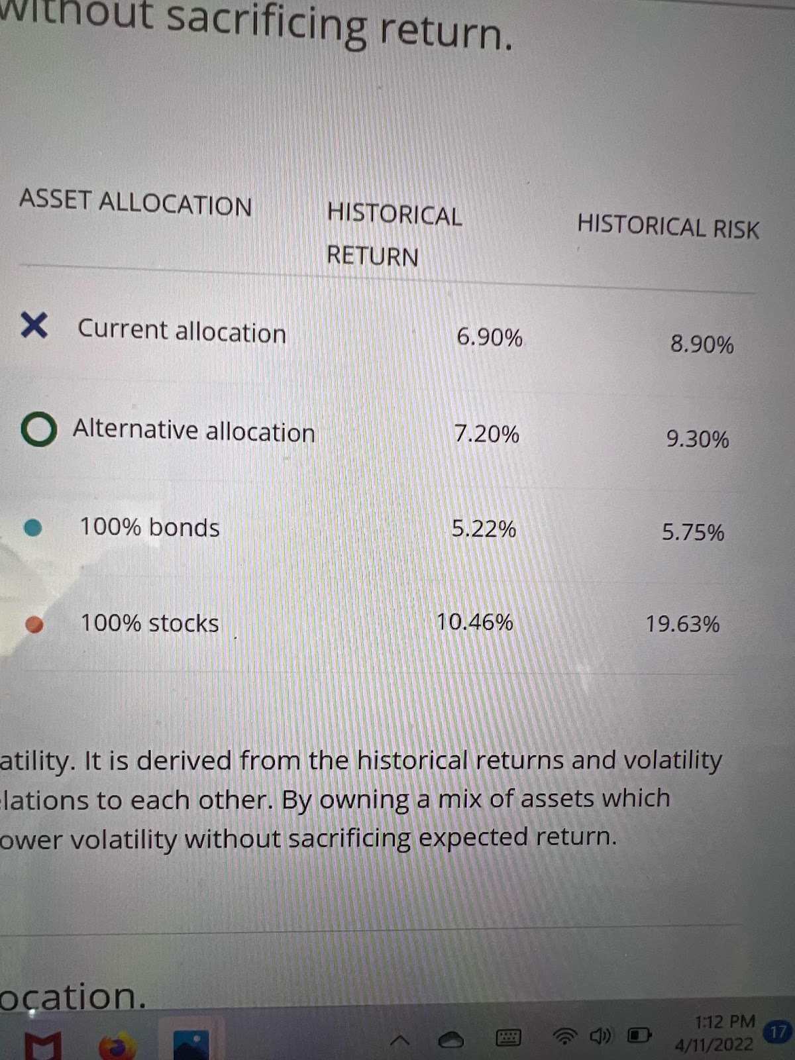Select the Alternative allocation circle marker
Image resolution: width=795 pixels, height=1060 pixels.
pyautogui.click(x=38, y=429)
